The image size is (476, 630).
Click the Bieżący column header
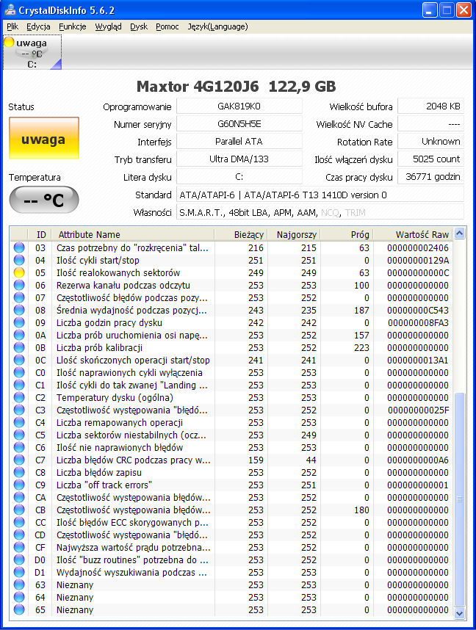(x=240, y=235)
